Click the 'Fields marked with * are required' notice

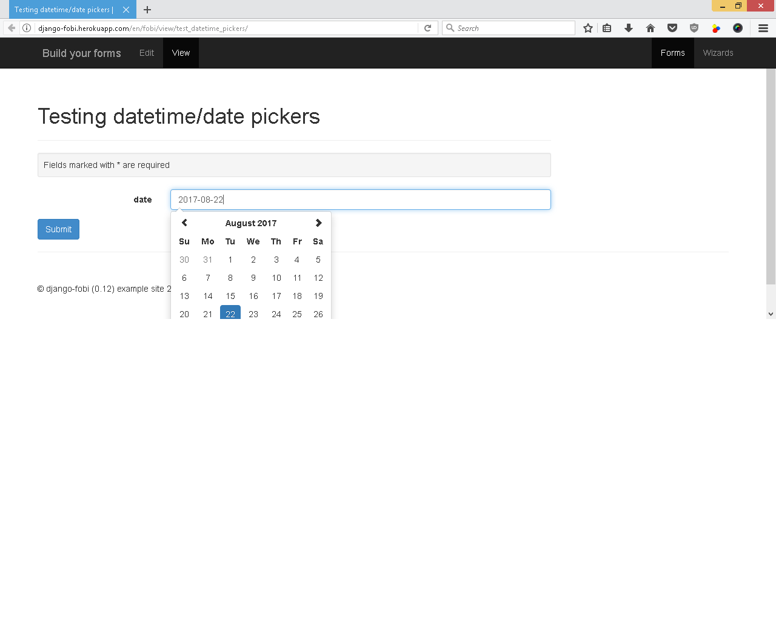pyautogui.click(x=294, y=165)
